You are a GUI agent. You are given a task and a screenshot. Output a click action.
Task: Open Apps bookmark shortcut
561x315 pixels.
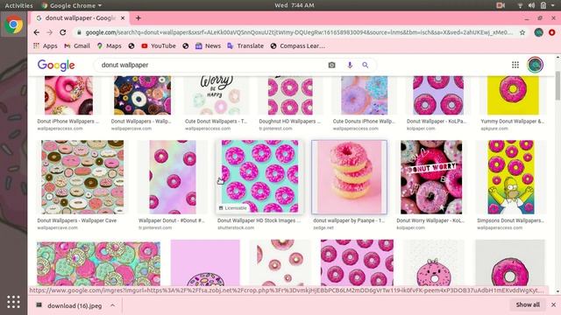[x=45, y=45]
